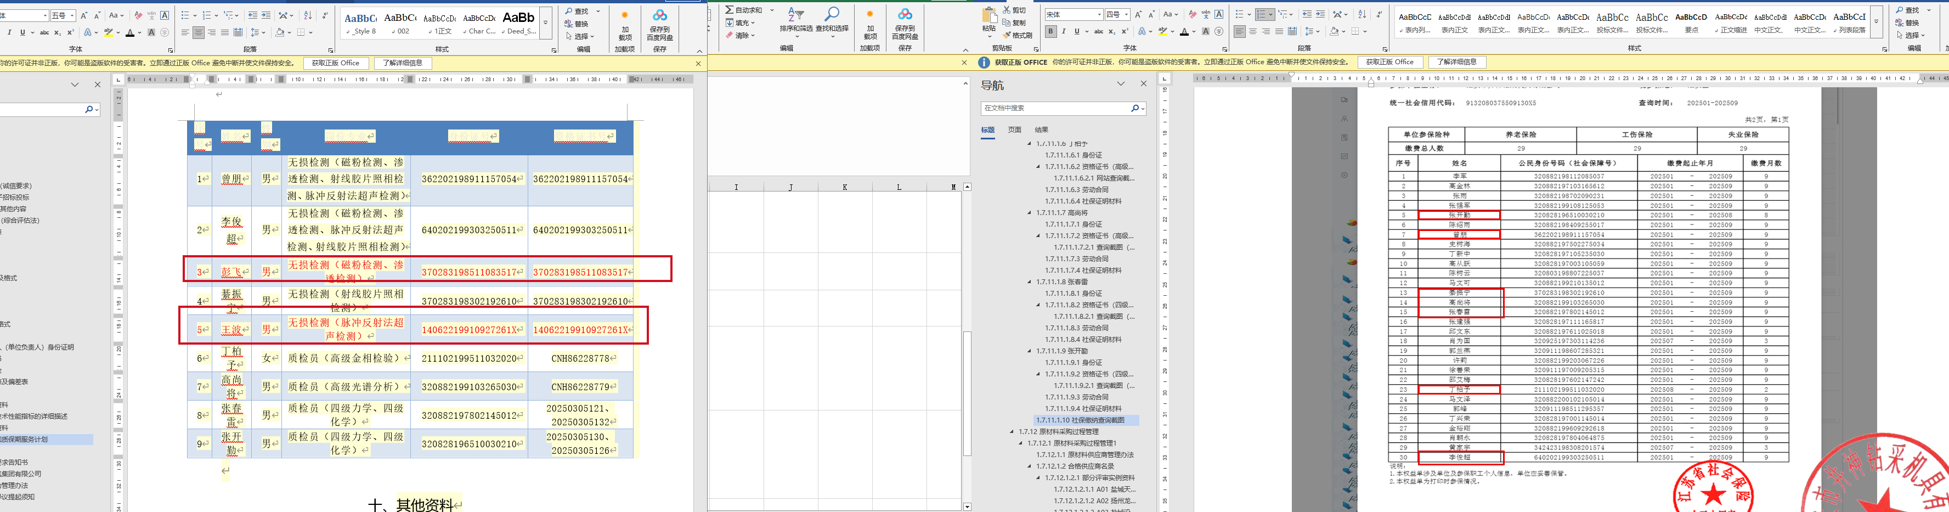Image resolution: width=1949 pixels, height=512 pixels.
Task: Click Sort & Filter icon in Excel ribbon
Action: coord(795,14)
